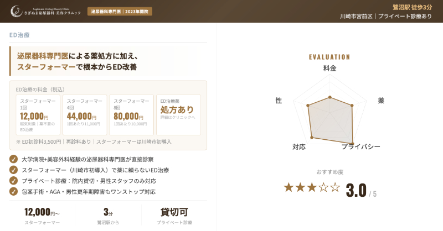Click the third filled rating star
The width and height of the screenshot is (443, 231).
(312, 187)
